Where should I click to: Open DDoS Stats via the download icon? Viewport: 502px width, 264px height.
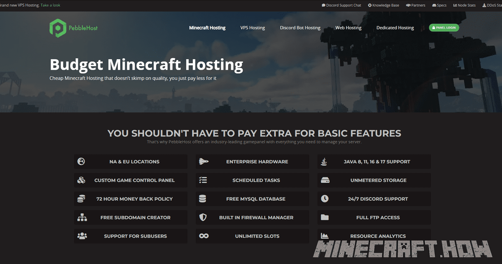(484, 5)
